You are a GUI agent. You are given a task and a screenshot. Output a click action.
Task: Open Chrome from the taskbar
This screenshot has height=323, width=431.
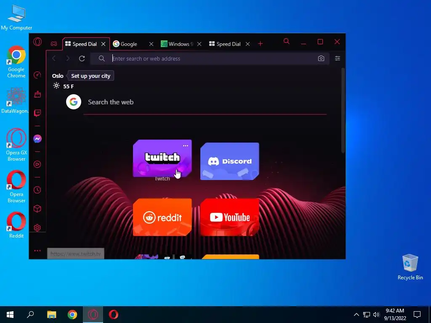(72, 315)
